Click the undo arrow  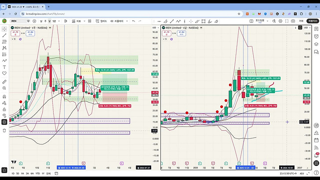134,21
